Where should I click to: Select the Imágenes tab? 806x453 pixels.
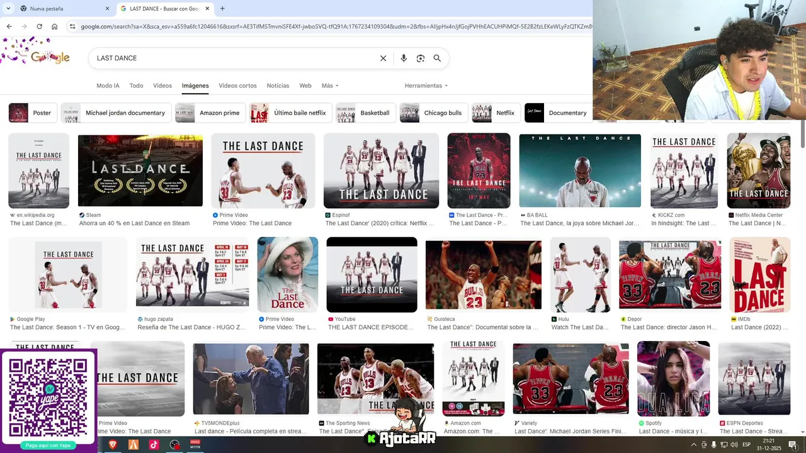pos(195,86)
